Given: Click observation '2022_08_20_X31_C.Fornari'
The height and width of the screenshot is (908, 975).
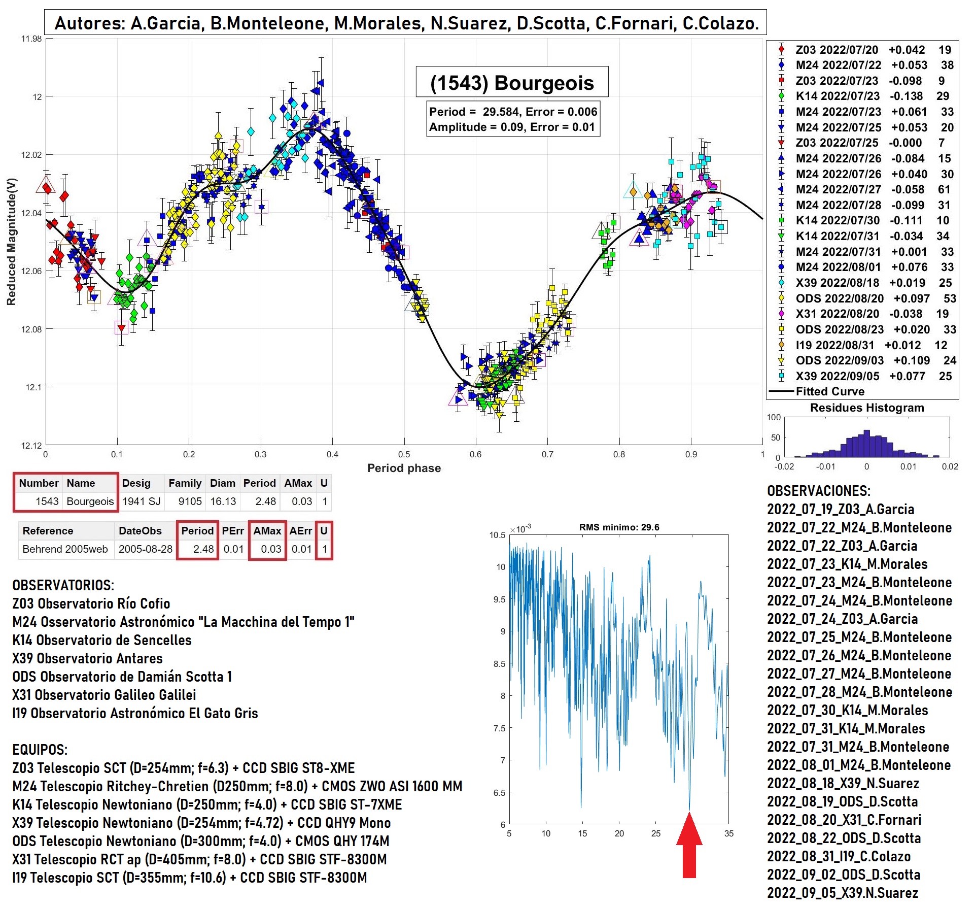Looking at the screenshot, I should point(844,820).
